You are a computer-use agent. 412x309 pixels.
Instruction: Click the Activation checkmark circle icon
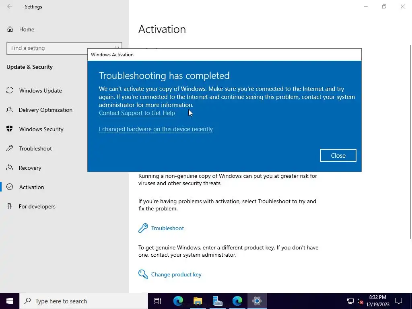[x=10, y=187]
